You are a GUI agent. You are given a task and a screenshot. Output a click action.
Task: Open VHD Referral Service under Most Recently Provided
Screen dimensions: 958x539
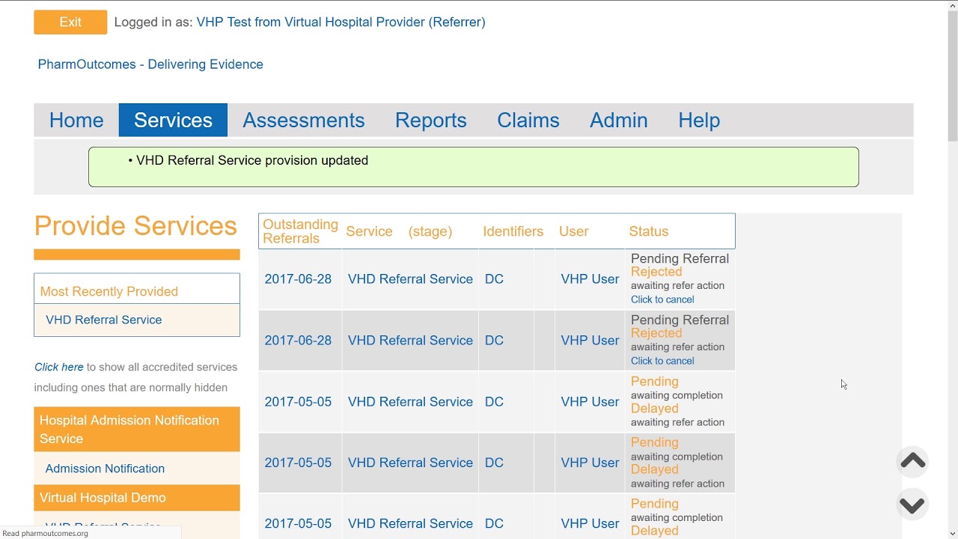pos(103,320)
